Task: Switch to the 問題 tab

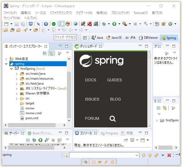Action: (x=127, y=133)
